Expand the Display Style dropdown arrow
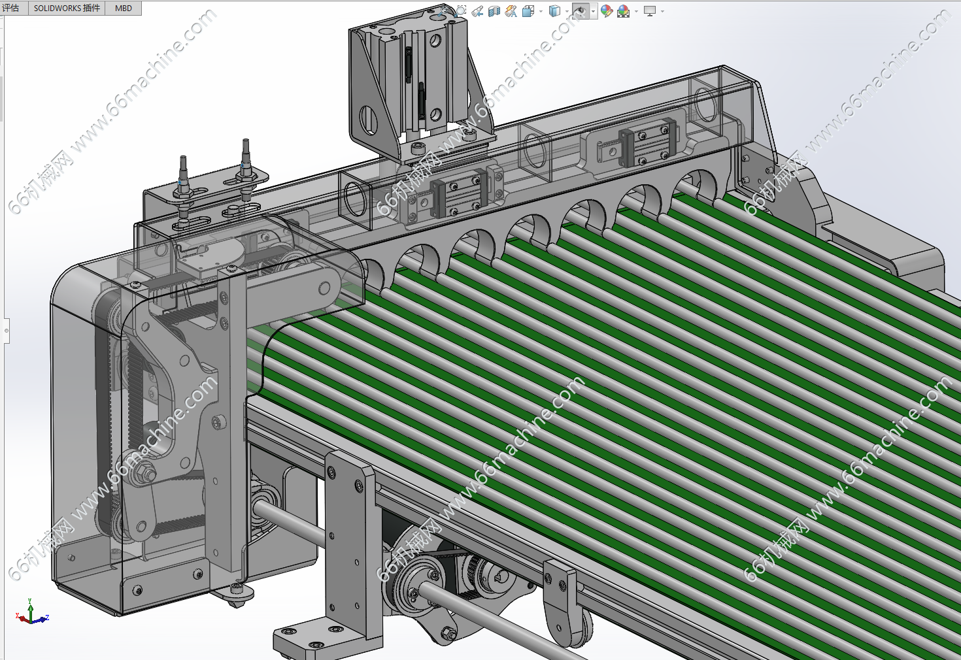 pos(566,11)
